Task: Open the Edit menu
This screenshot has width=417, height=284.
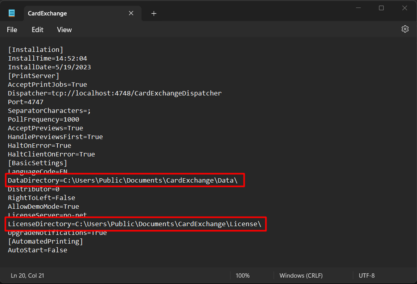Action: (x=38, y=30)
